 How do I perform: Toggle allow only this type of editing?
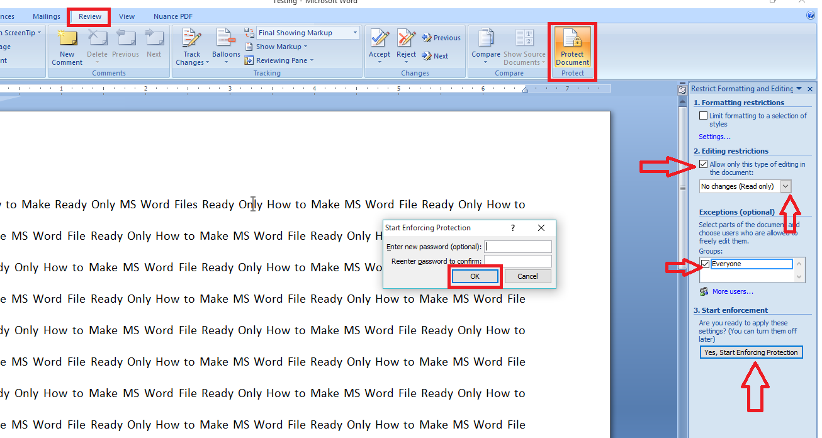(x=703, y=164)
